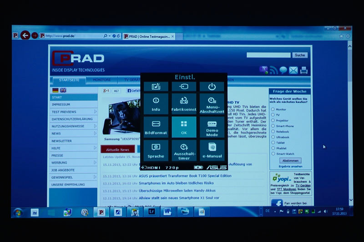
Task: Click the speech bubble icon on PRAD header
Action: [x=283, y=70]
